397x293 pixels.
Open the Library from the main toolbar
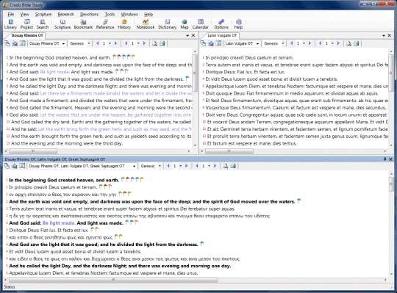click(10, 24)
